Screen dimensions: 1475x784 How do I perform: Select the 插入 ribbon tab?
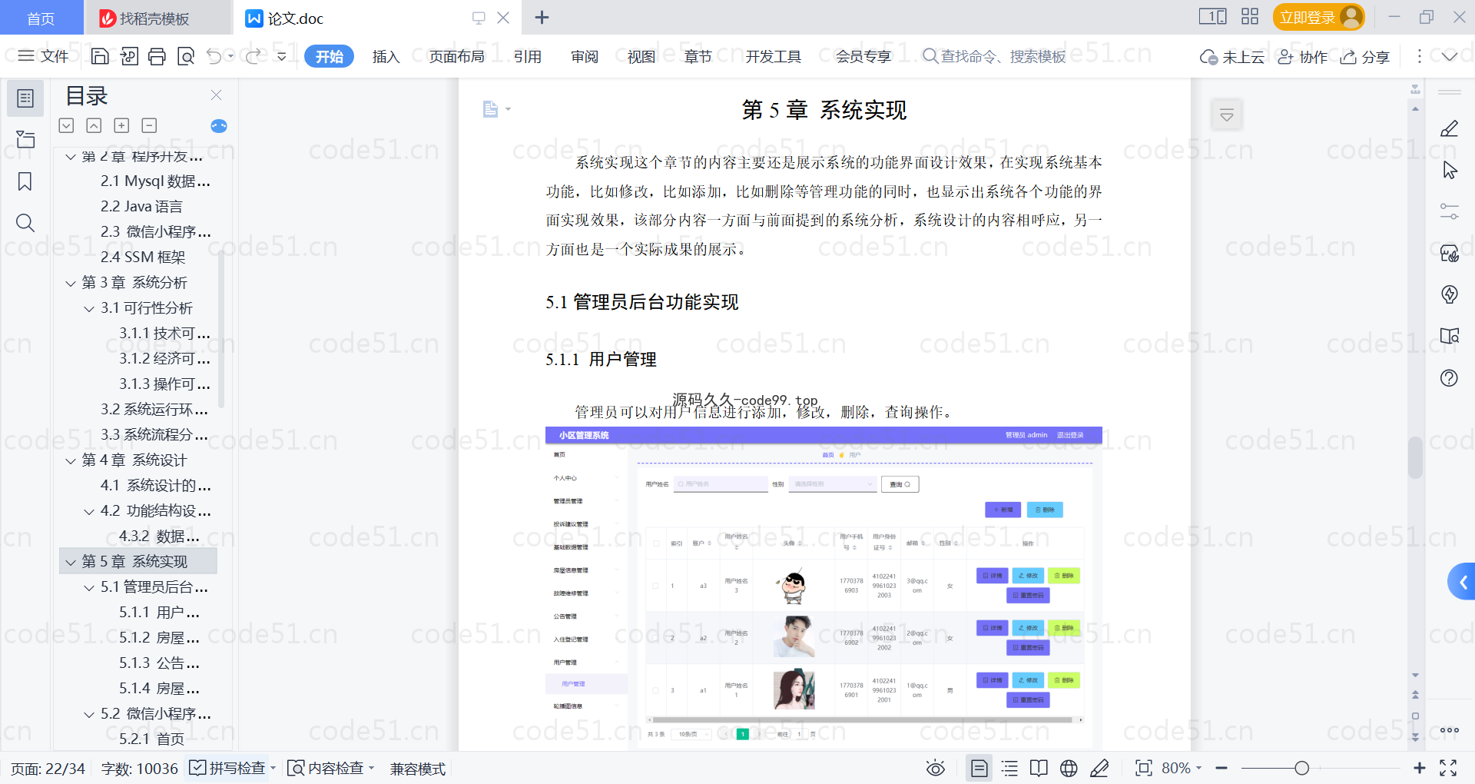[386, 56]
